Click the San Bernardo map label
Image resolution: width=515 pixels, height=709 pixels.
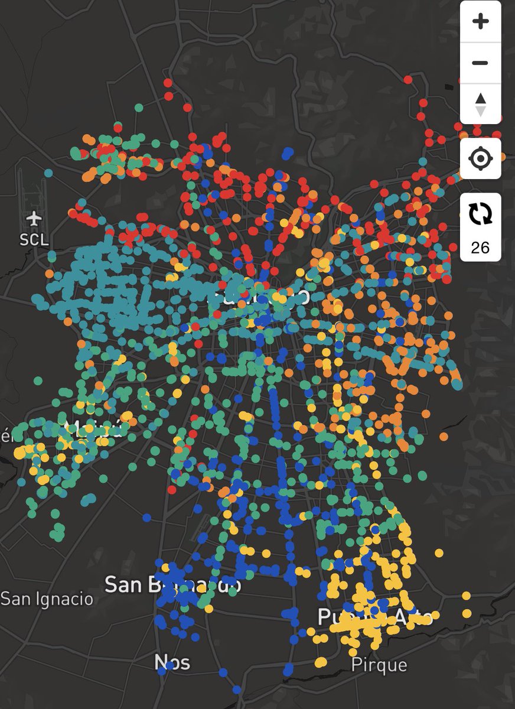[x=173, y=584]
